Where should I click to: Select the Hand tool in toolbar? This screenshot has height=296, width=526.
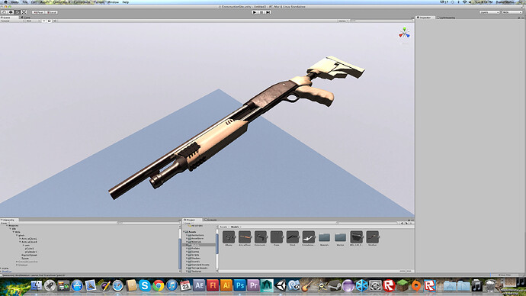pyautogui.click(x=5, y=12)
